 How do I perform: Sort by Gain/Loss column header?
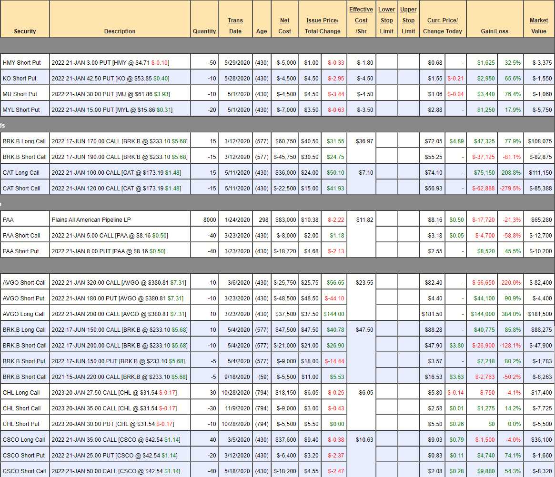click(x=494, y=31)
